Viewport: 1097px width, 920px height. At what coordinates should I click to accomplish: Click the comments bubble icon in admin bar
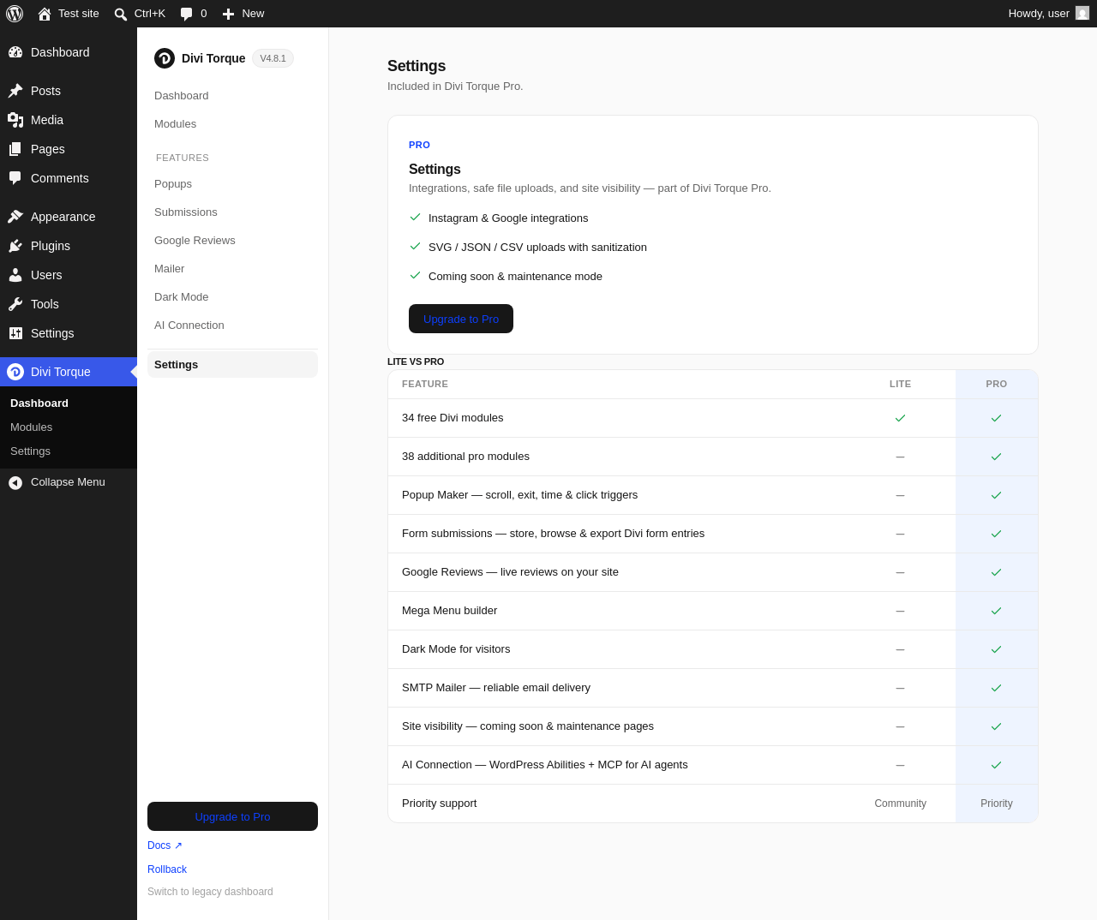point(187,14)
